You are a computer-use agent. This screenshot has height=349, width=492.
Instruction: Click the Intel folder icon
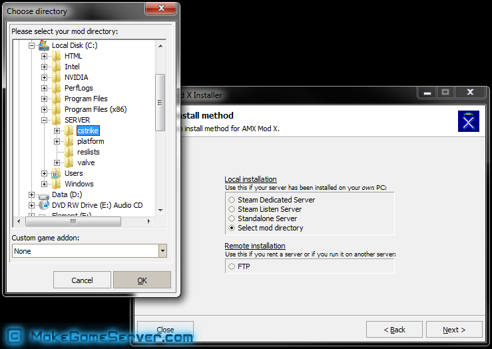pyautogui.click(x=57, y=67)
